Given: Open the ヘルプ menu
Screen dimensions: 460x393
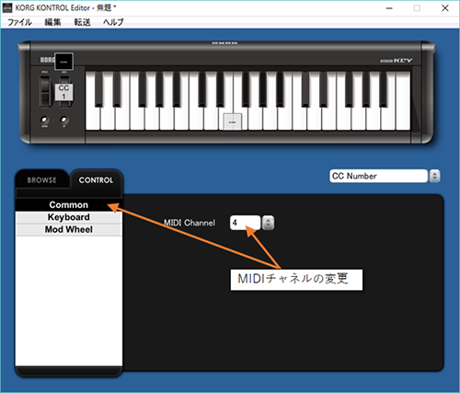Looking at the screenshot, I should point(113,22).
